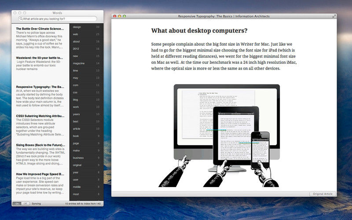Select the 'years' keyword row
352x220 pixels.
coord(86,114)
